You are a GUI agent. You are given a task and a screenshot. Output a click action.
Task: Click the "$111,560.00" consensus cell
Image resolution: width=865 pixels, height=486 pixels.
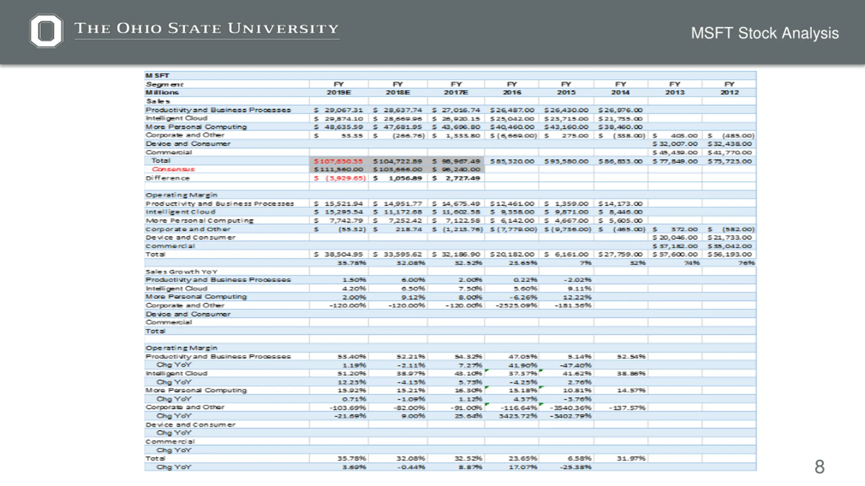click(338, 169)
